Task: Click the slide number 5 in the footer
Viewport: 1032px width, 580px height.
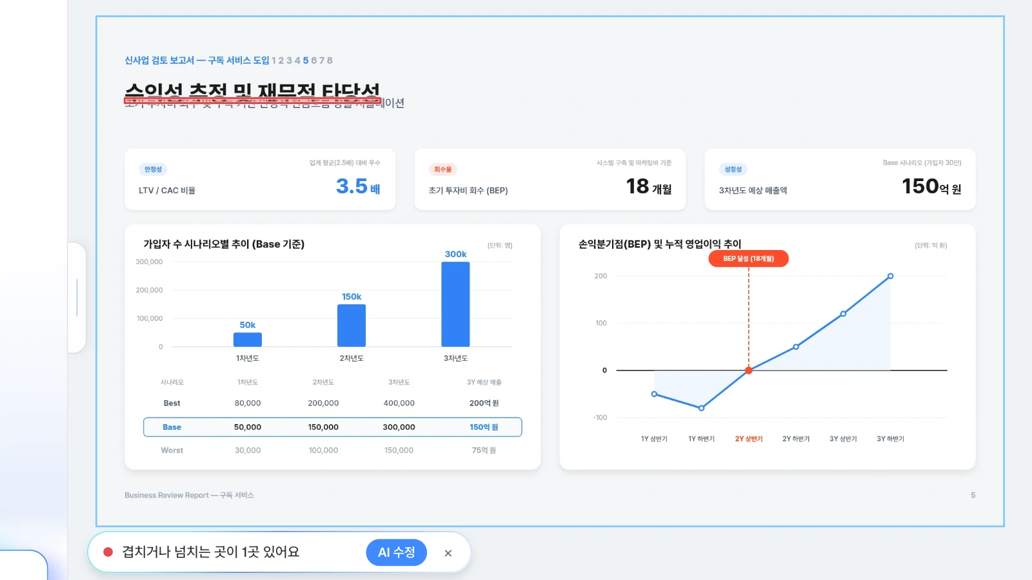Action: (973, 496)
